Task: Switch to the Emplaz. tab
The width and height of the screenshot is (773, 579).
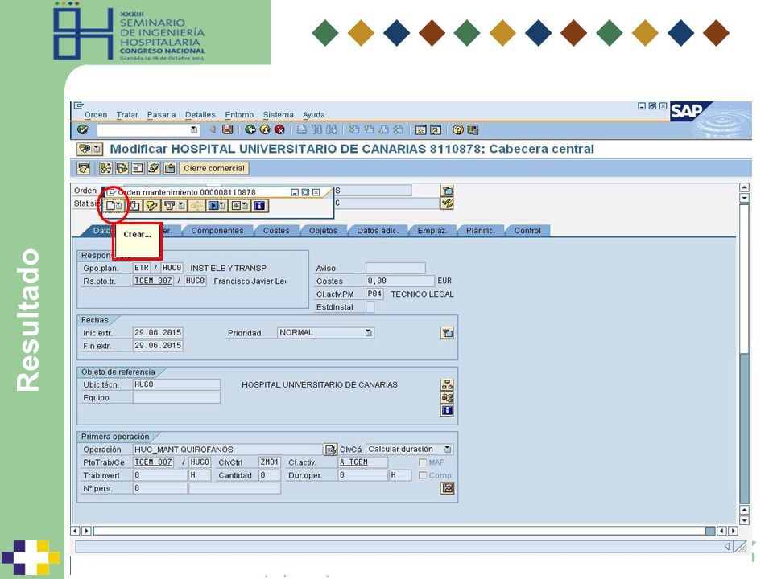Action: pyautogui.click(x=432, y=231)
